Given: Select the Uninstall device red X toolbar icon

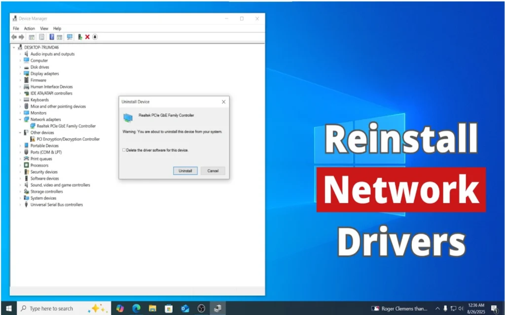Looking at the screenshot, I should coord(87,36).
